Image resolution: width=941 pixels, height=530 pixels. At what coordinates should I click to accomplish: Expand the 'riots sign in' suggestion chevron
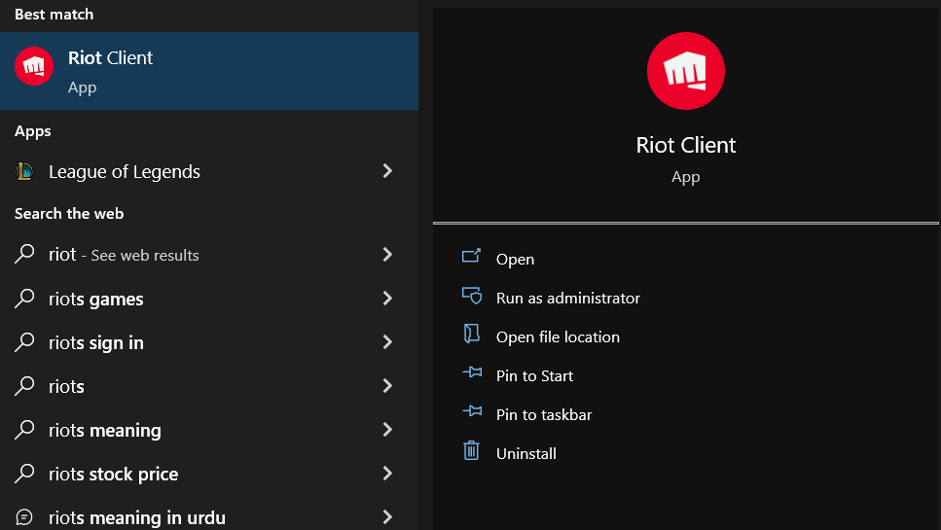pos(387,341)
